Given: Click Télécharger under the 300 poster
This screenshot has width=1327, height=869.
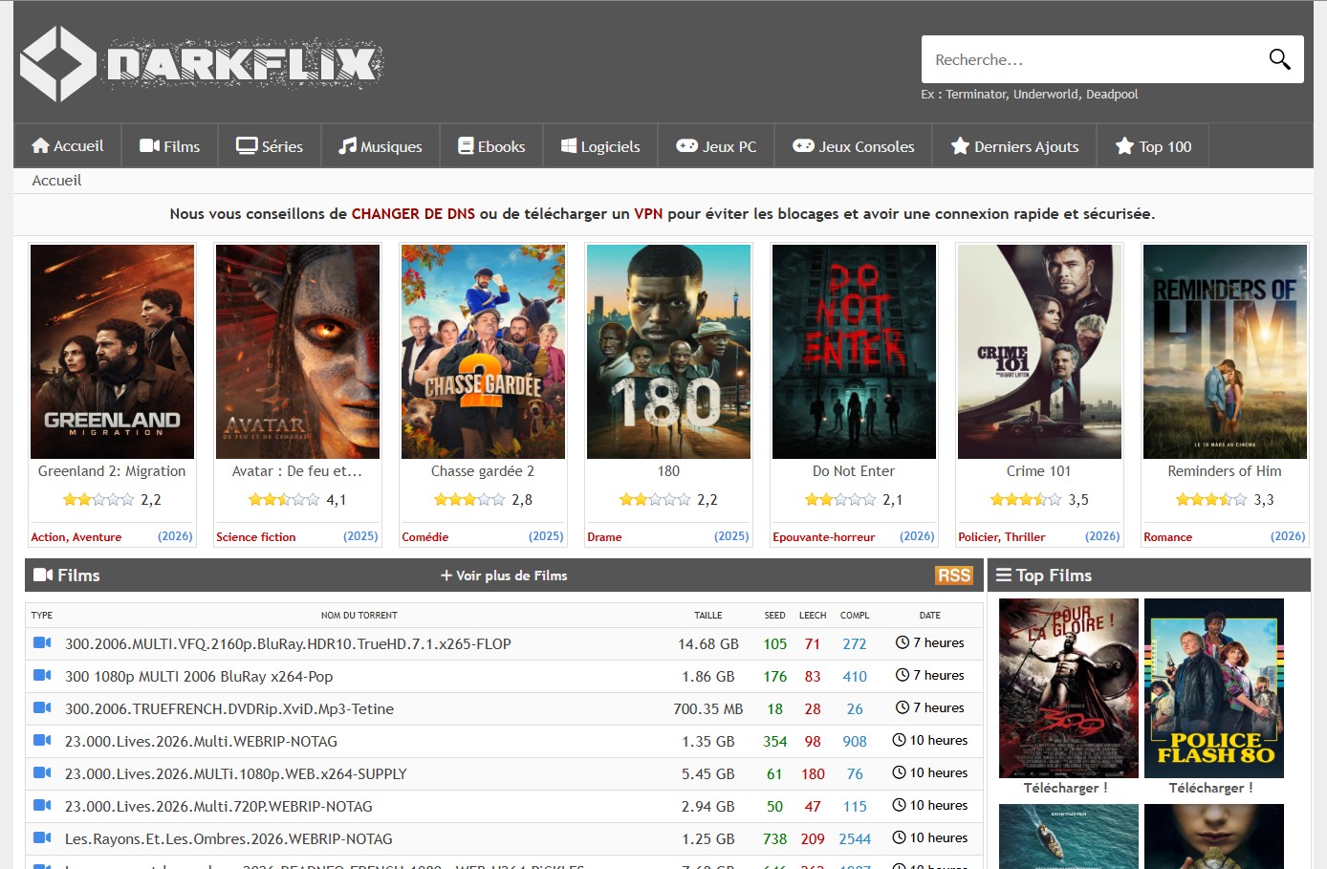Looking at the screenshot, I should [x=1065, y=789].
